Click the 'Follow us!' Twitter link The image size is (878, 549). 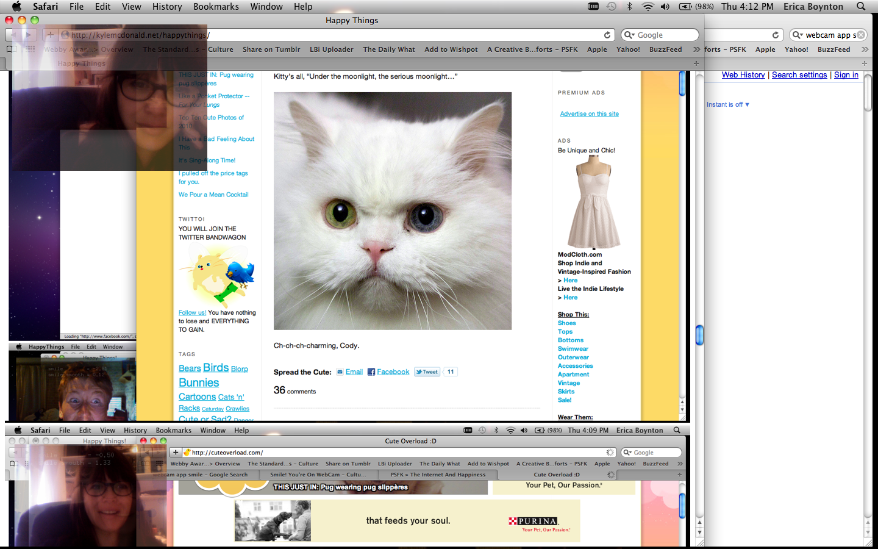click(192, 312)
